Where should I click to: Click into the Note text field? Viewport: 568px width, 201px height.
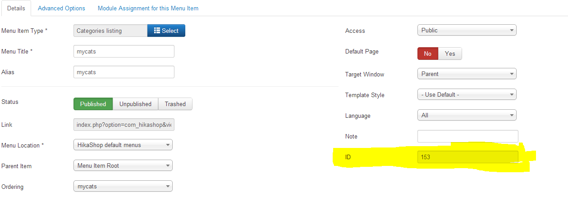(467, 136)
